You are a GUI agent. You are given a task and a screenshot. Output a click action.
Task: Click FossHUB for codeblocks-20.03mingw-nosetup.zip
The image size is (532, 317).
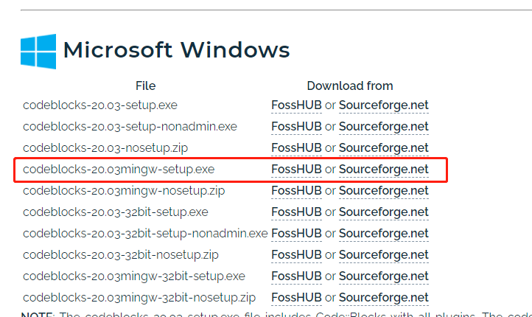point(296,191)
